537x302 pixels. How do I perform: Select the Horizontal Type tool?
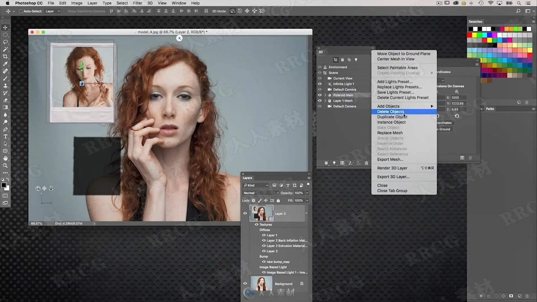[x=5, y=137]
